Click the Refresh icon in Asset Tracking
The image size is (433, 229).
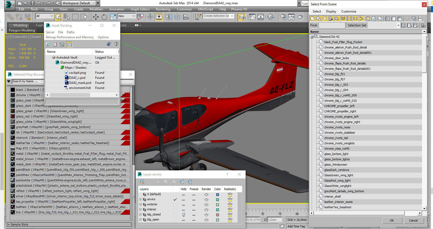48,44
